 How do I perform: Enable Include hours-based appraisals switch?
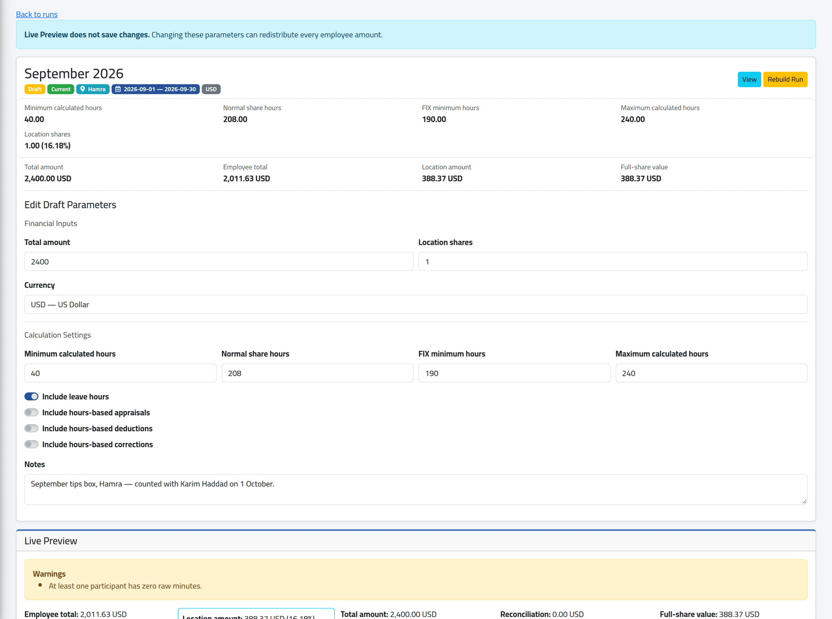pyautogui.click(x=31, y=413)
